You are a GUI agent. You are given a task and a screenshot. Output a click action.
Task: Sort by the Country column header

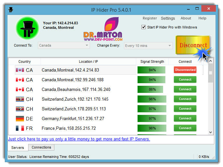(x=25, y=61)
